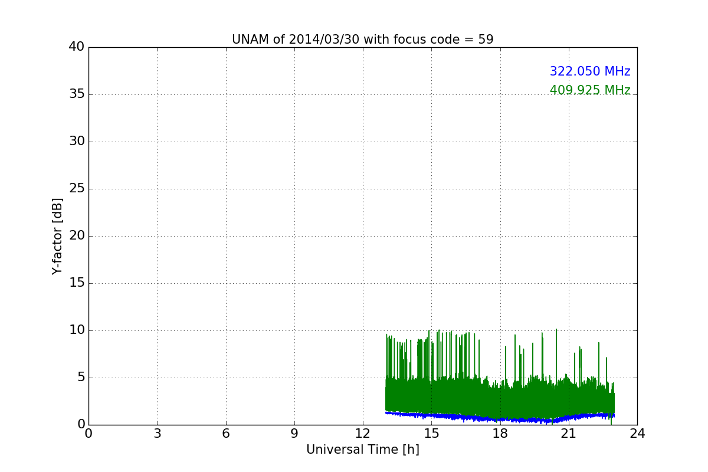Select the green 409.925 MHz legend label
Viewport: 708px width, 472px height.
point(590,90)
